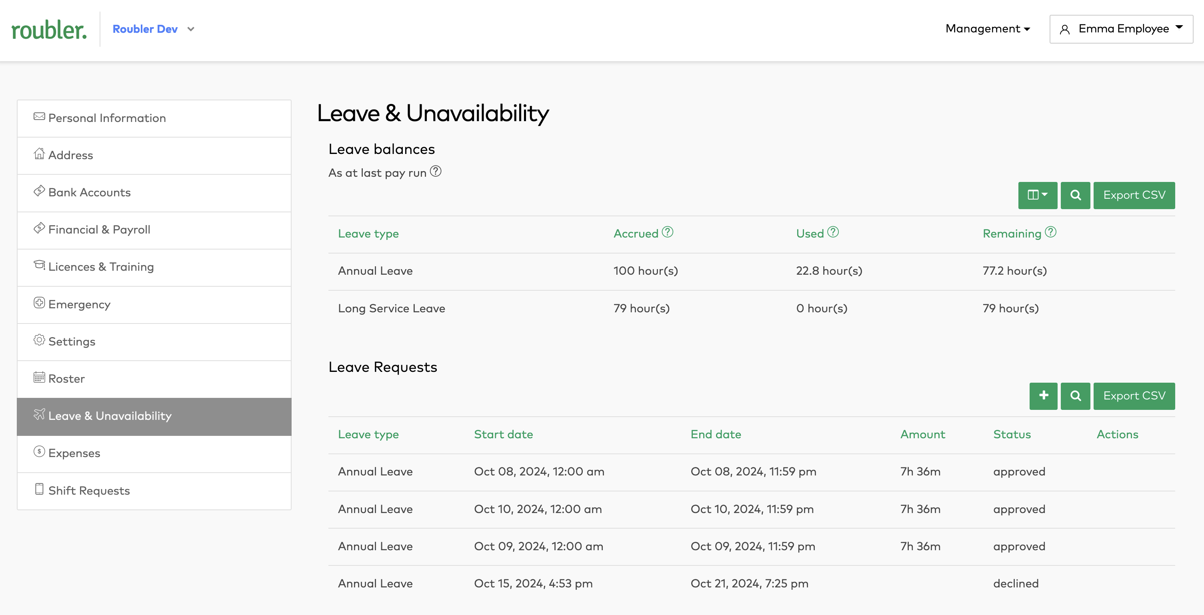Export leave requests to CSV
The height and width of the screenshot is (615, 1204).
coord(1134,396)
